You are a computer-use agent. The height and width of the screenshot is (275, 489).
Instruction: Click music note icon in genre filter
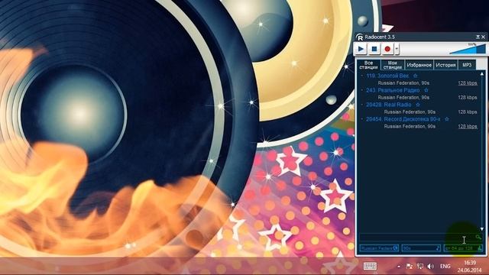pyautogui.click(x=438, y=248)
